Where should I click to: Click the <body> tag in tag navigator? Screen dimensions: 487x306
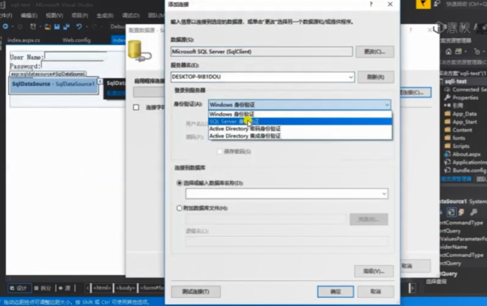125,288
